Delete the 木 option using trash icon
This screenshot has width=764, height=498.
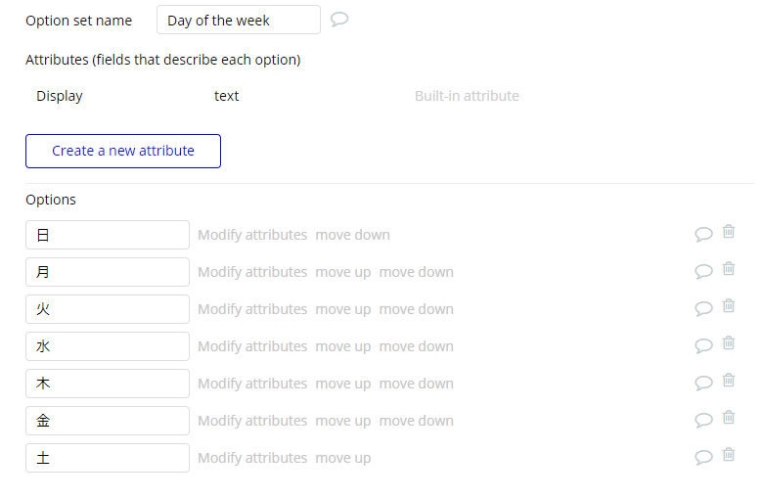[x=729, y=380]
